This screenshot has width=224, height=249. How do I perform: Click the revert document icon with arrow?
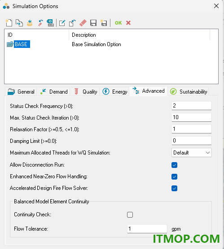[x=72, y=23]
